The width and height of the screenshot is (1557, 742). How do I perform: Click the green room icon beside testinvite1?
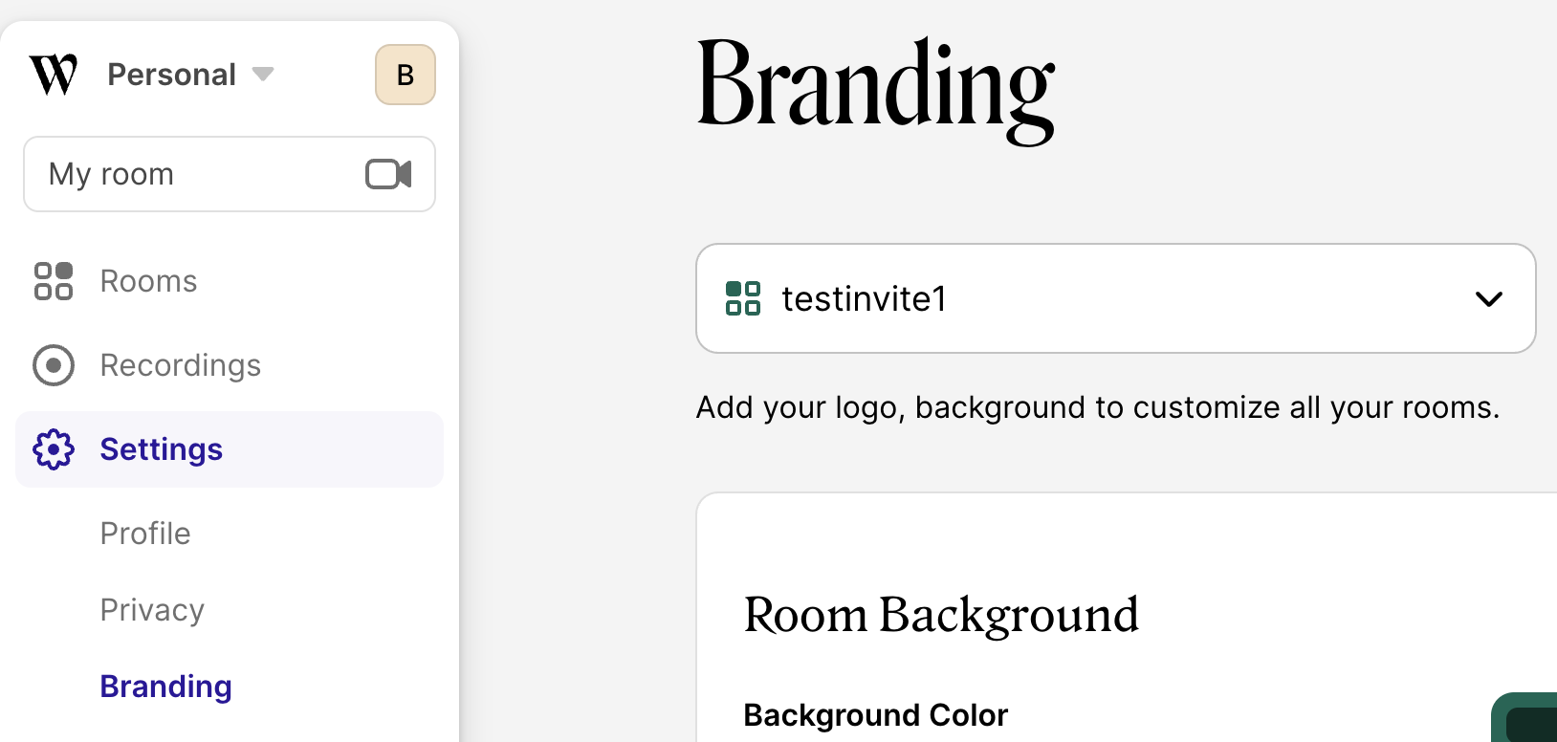(x=743, y=298)
